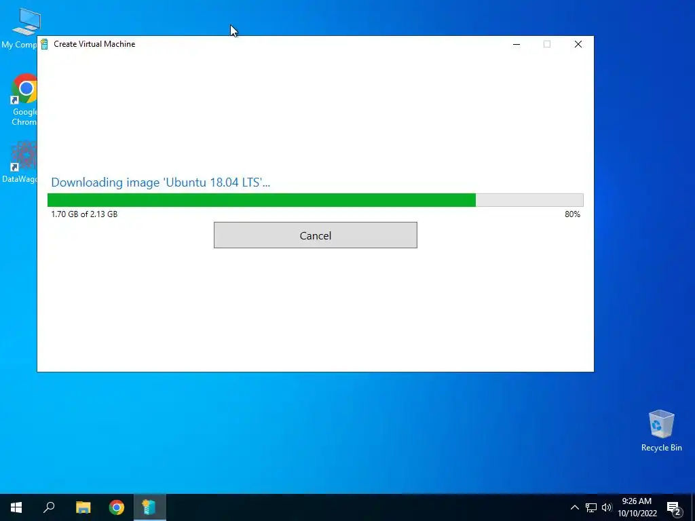Cancel the Ubuntu image download
695x521 pixels.
[x=315, y=235]
